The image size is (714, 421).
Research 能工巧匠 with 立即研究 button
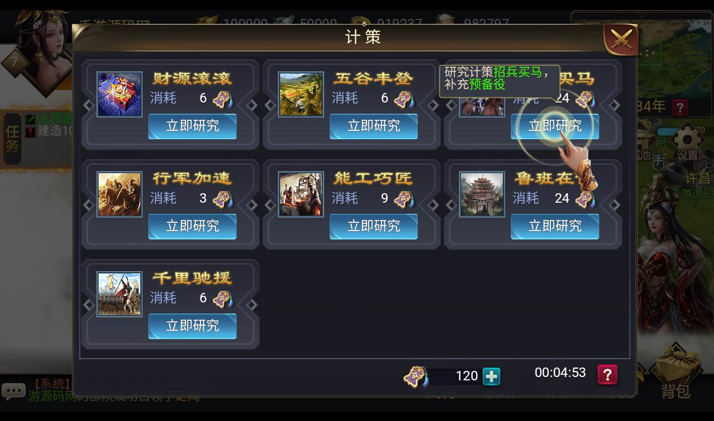click(374, 226)
